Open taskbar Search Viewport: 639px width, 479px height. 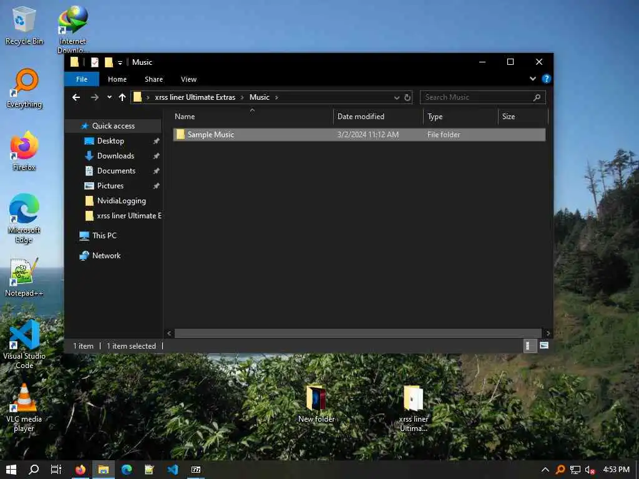pyautogui.click(x=34, y=470)
